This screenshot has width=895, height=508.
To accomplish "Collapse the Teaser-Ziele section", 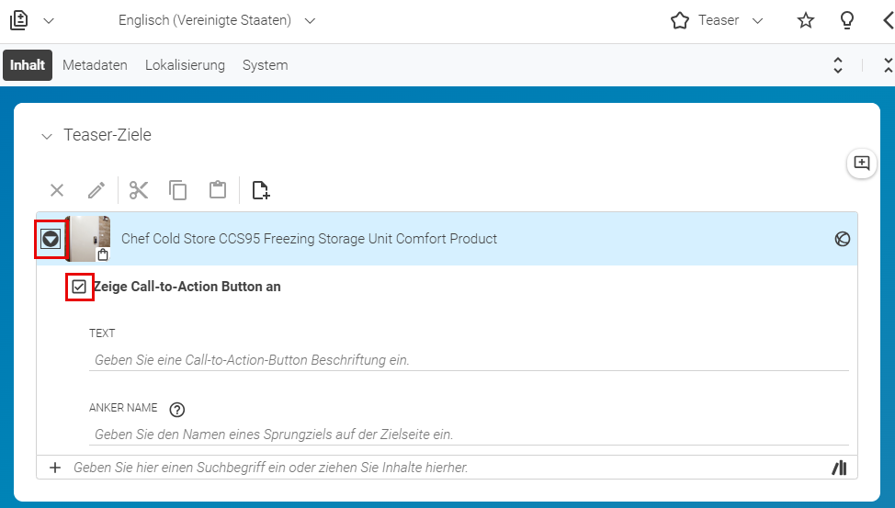I will (47, 137).
